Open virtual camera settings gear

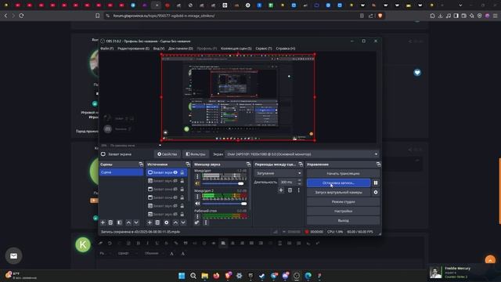[376, 192]
